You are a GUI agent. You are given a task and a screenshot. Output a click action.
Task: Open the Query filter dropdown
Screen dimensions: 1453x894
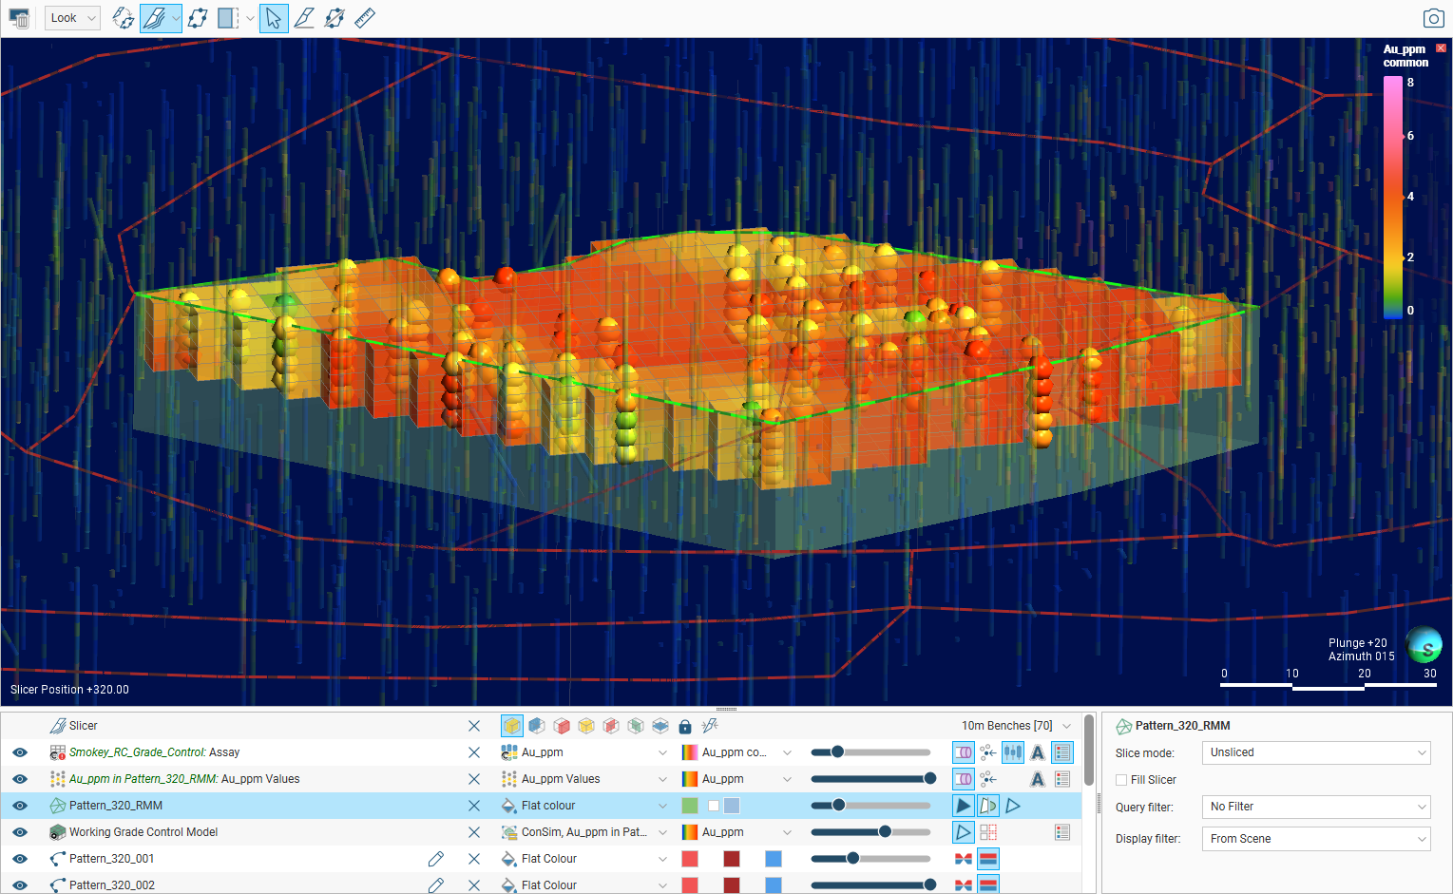click(1316, 807)
